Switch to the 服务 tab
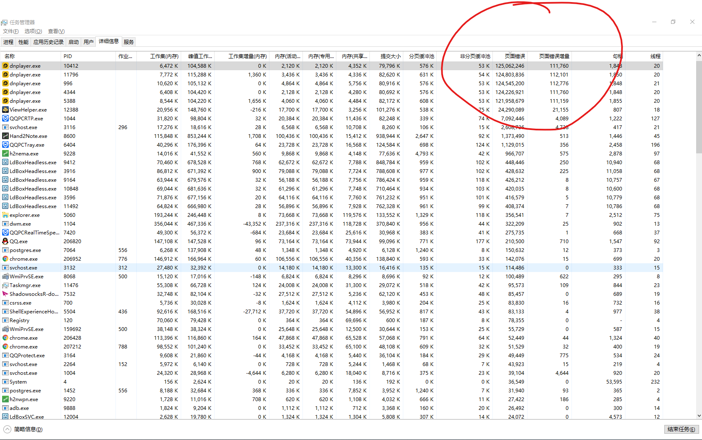 pos(129,42)
